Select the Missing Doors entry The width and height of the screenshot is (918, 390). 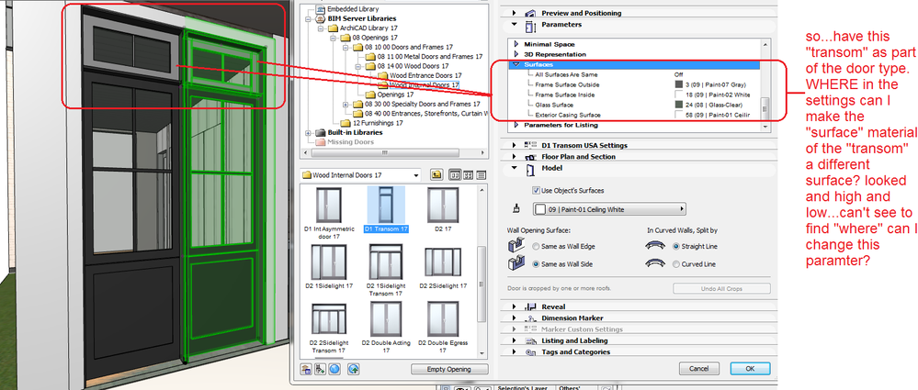click(x=350, y=142)
